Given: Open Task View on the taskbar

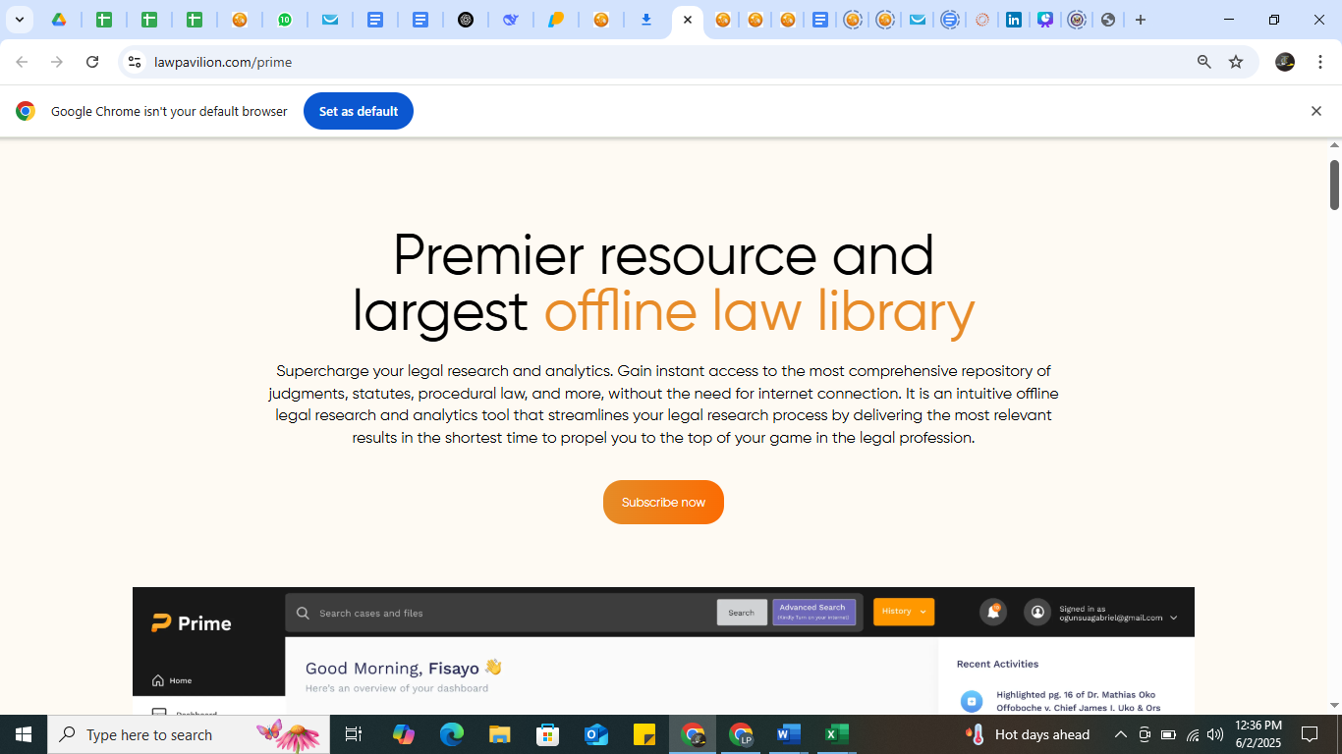Looking at the screenshot, I should [354, 734].
